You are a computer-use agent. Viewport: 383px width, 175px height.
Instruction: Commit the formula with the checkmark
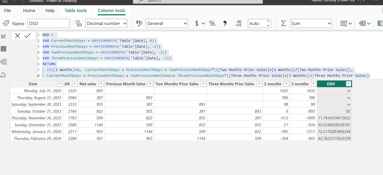click(28, 36)
